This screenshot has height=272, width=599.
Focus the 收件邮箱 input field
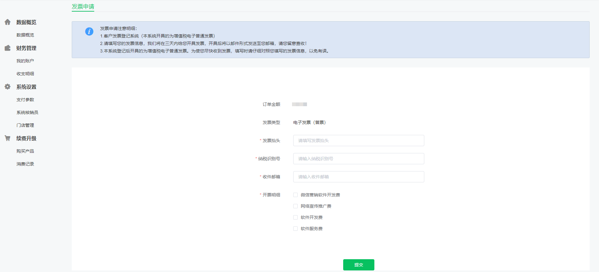coord(359,177)
